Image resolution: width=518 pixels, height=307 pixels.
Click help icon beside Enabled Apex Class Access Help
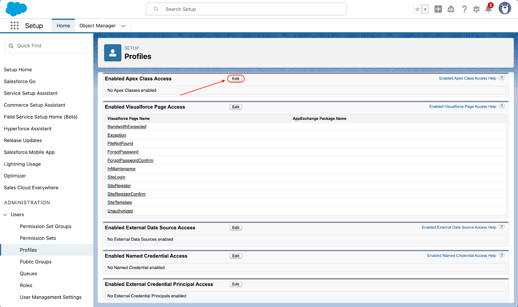pyautogui.click(x=501, y=78)
